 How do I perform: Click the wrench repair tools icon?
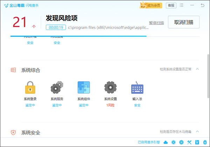click(x=189, y=142)
